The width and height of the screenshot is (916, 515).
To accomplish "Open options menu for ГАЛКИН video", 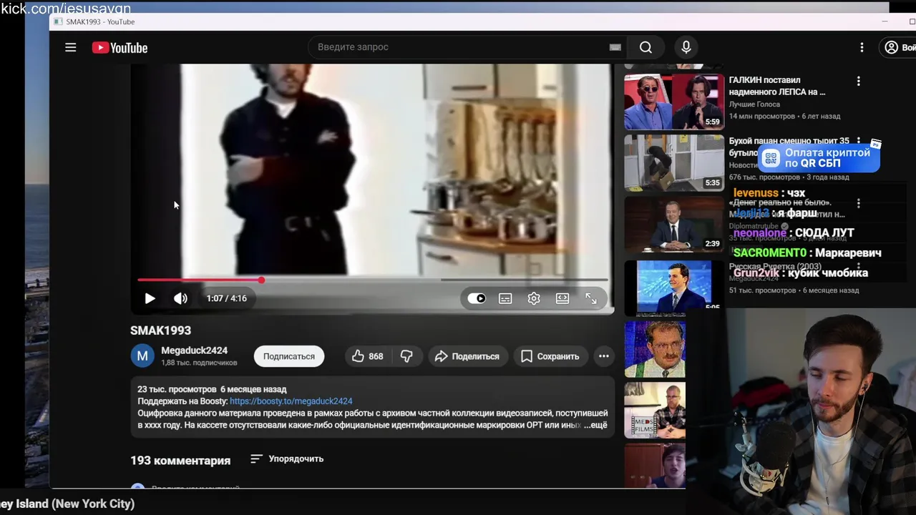I will pyautogui.click(x=858, y=82).
